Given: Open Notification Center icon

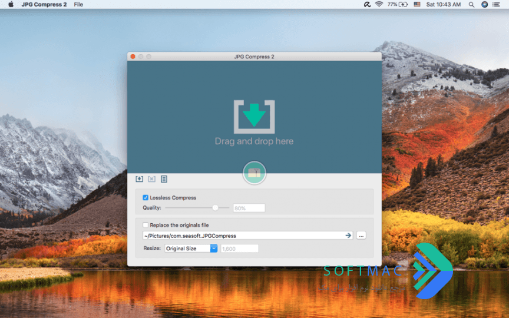Looking at the screenshot, I should [496, 4].
